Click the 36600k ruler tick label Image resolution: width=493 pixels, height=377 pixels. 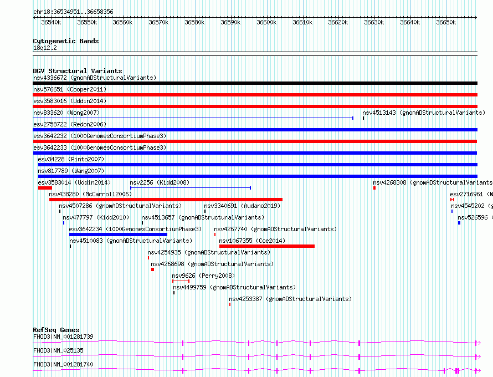click(266, 22)
